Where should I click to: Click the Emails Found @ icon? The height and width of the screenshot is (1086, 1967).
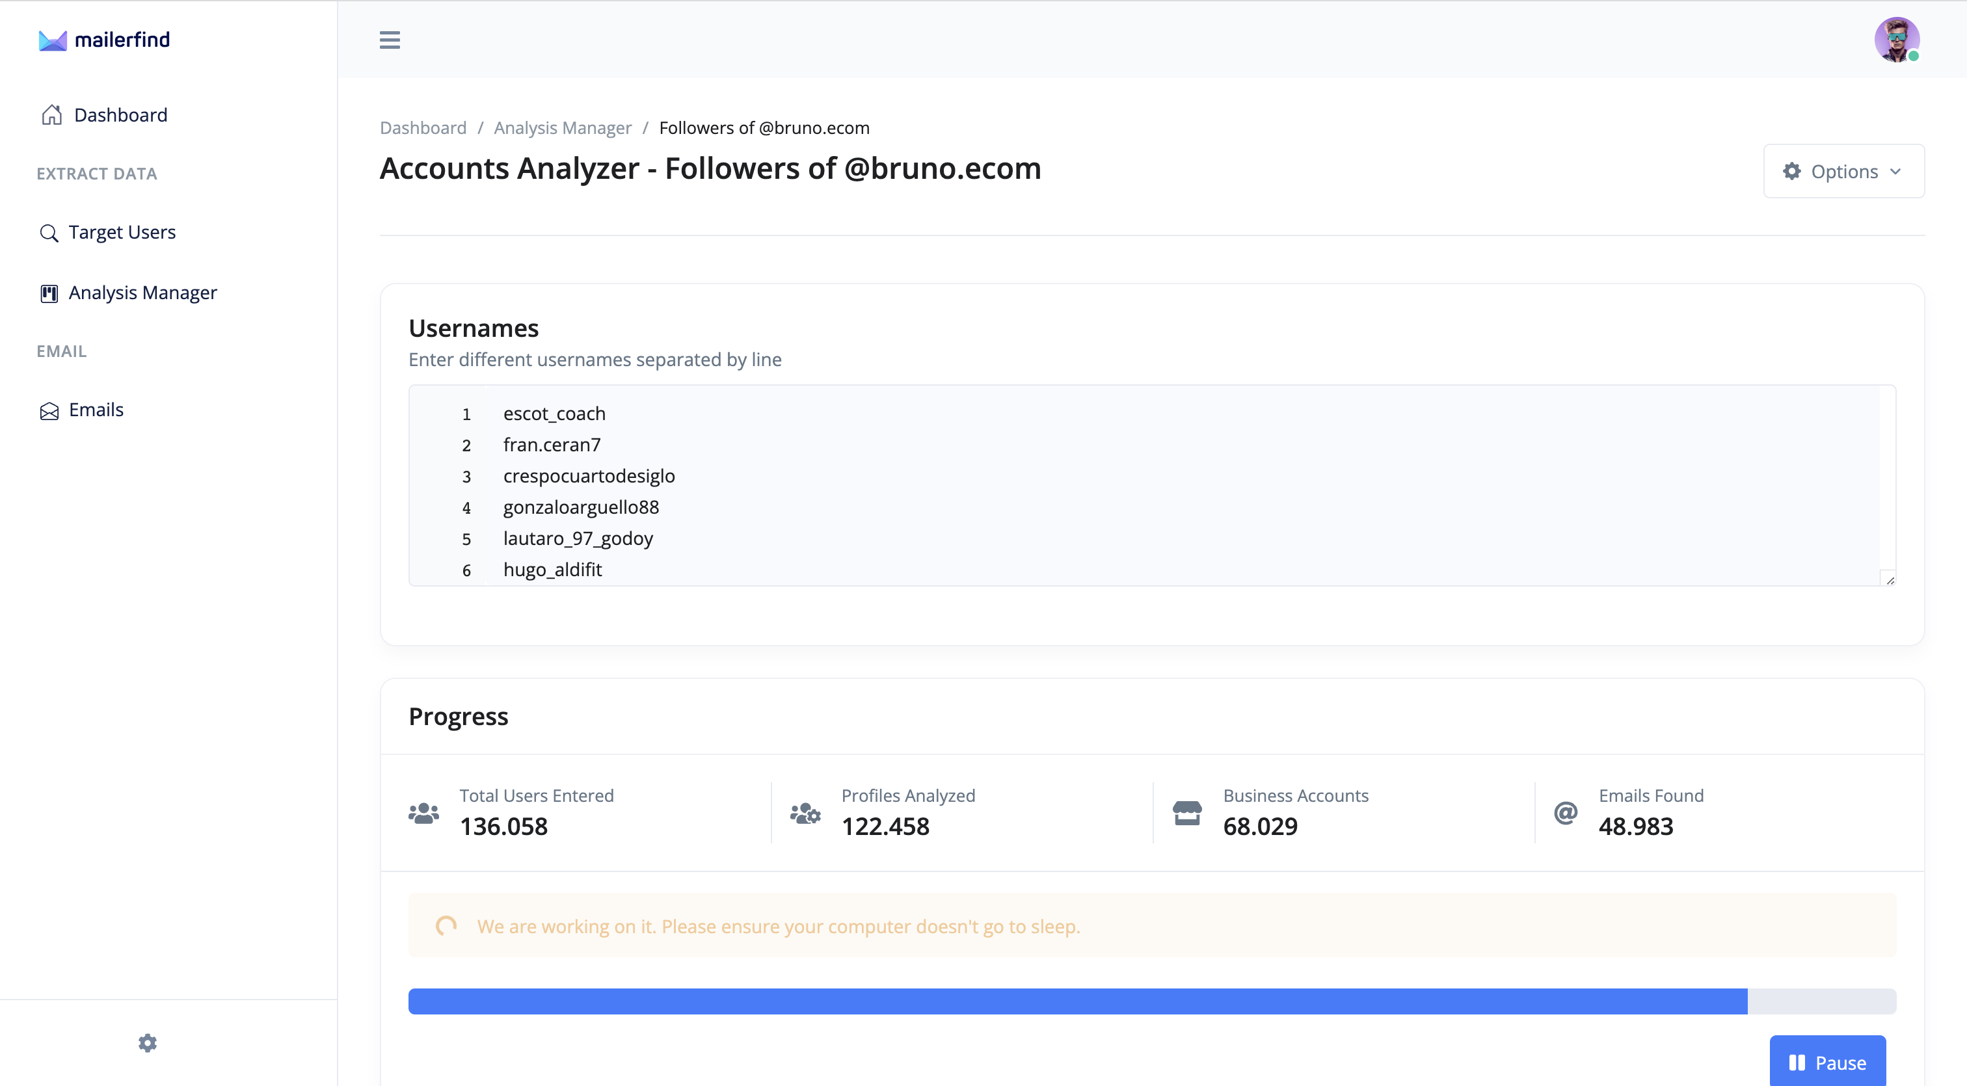pos(1566,813)
